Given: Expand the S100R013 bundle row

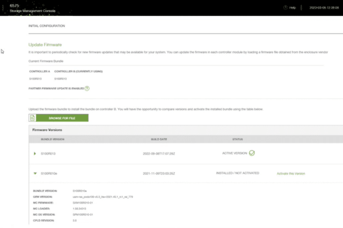Looking at the screenshot, I should click(35, 153).
